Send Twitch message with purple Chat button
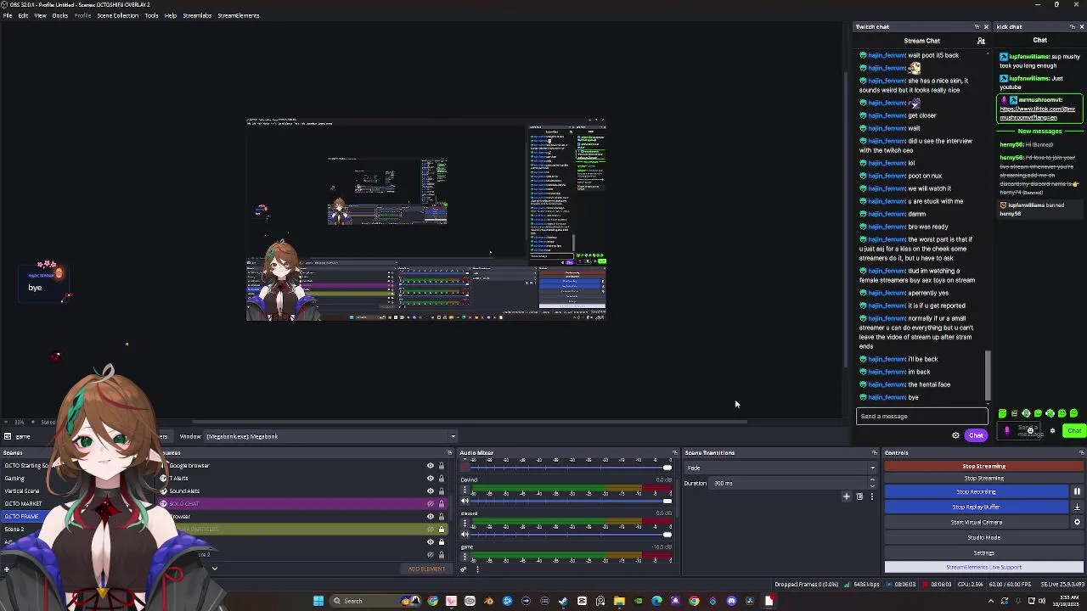This screenshot has height=611, width=1087. point(976,435)
